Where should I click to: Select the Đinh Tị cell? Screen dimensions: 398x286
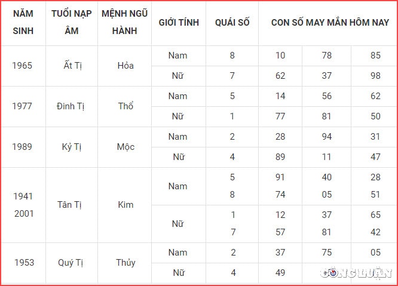click(x=71, y=106)
